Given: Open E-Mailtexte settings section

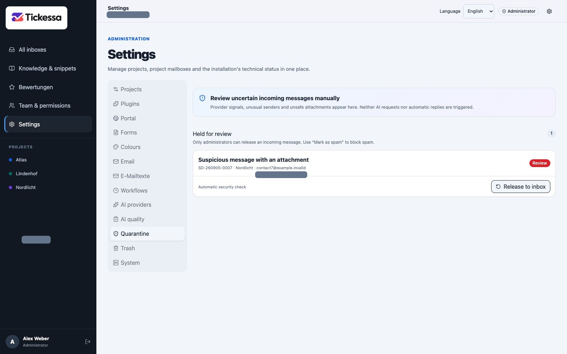Looking at the screenshot, I should (x=147, y=176).
